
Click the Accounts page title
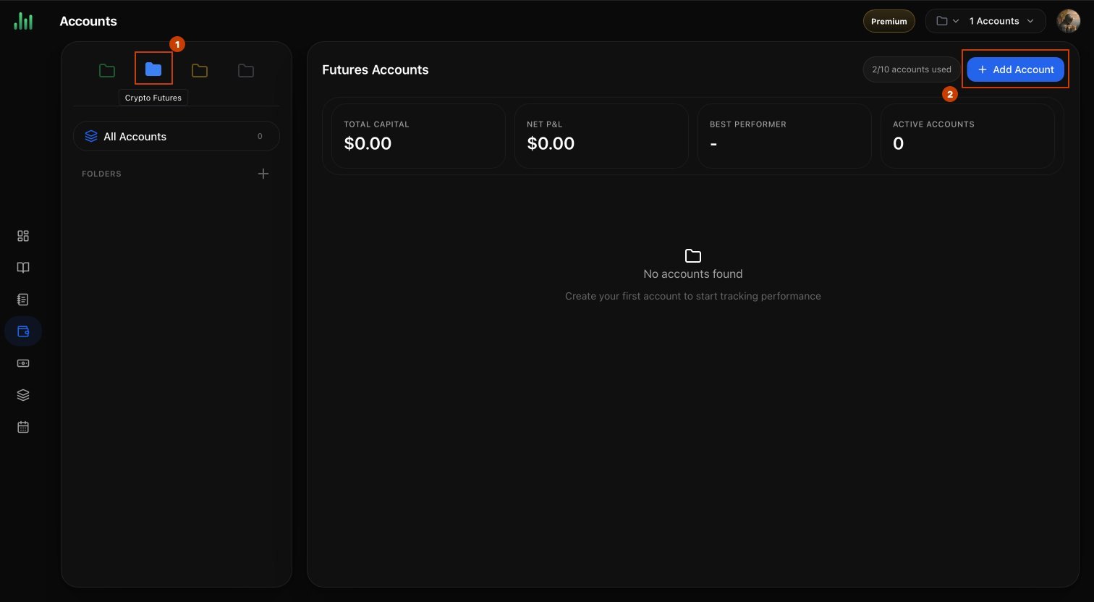(x=88, y=21)
